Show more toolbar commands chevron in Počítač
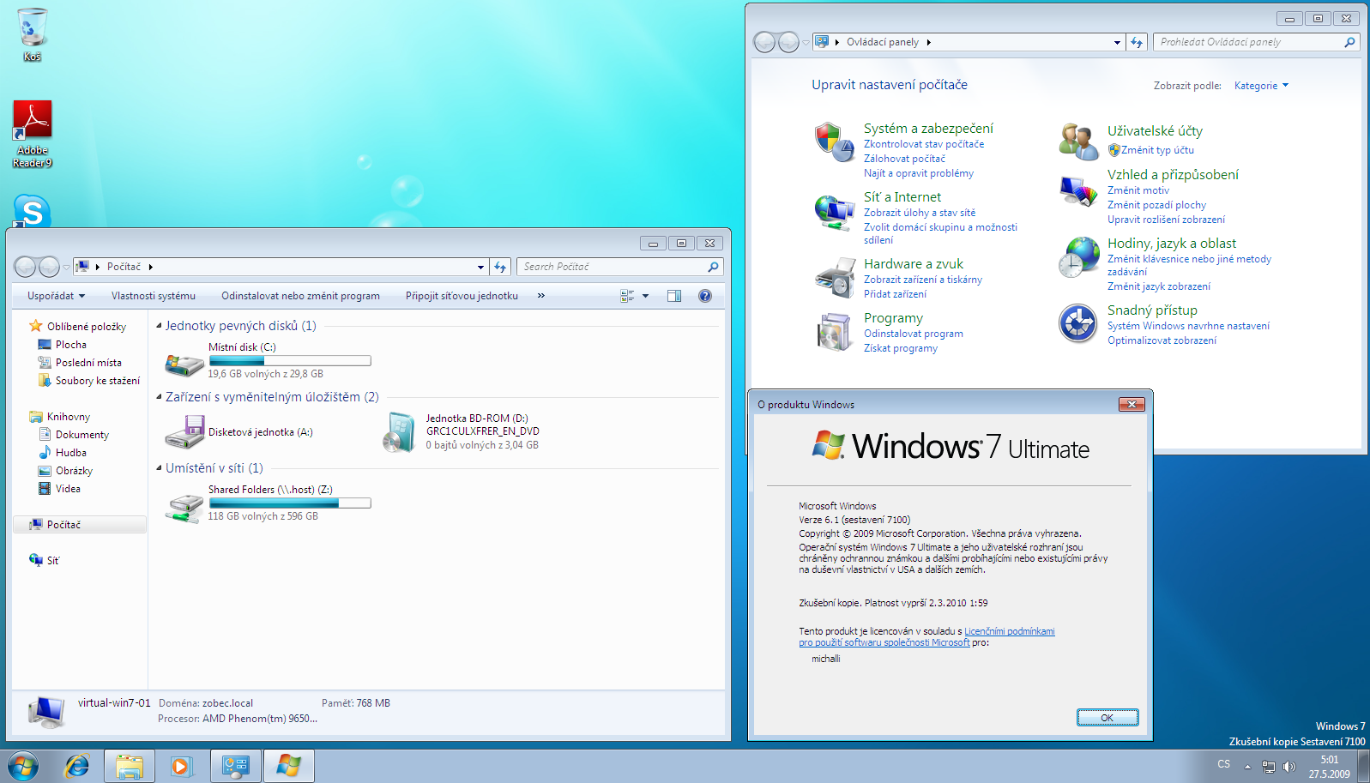Image resolution: width=1370 pixels, height=783 pixels. coord(541,296)
